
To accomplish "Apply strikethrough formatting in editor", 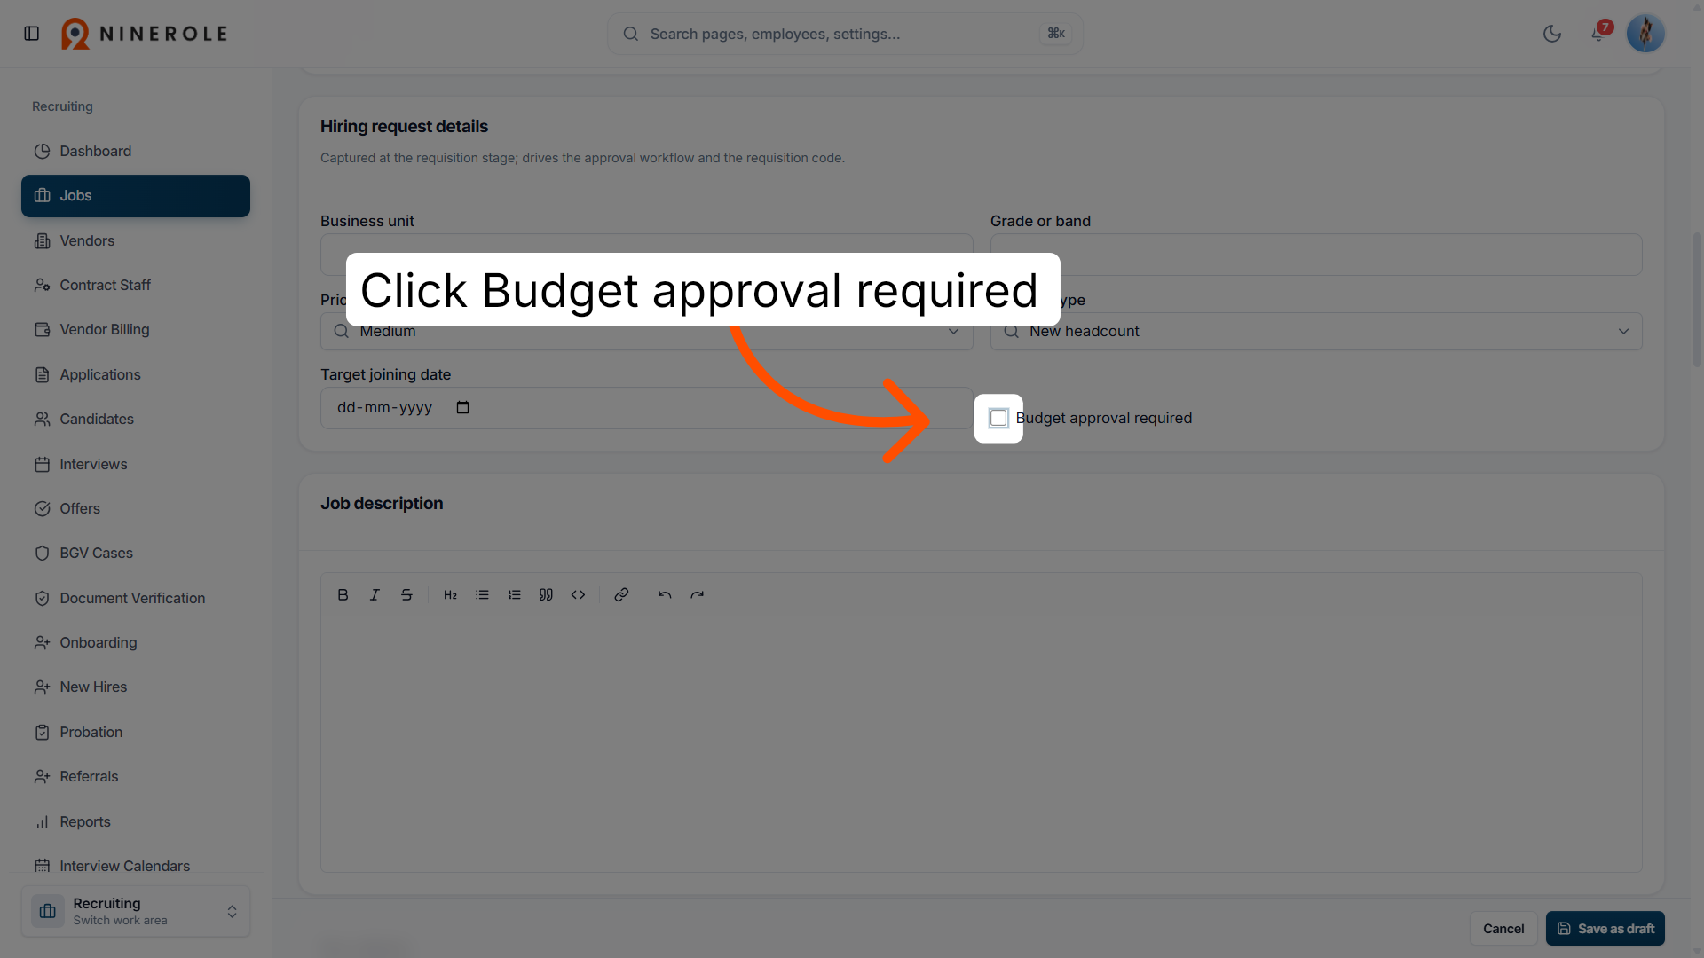I will (x=406, y=594).
